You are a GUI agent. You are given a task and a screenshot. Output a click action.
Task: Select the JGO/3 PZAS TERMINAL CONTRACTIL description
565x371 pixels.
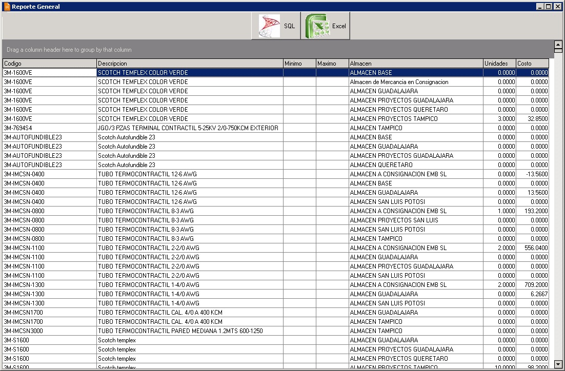coord(190,128)
